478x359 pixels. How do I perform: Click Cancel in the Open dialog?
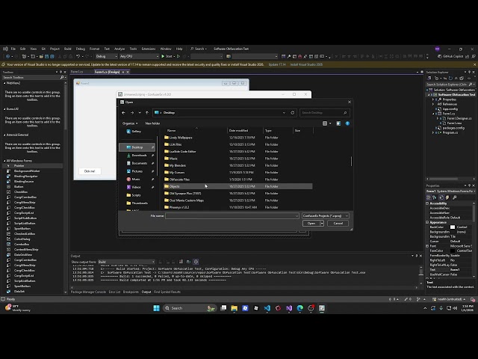pyautogui.click(x=338, y=224)
